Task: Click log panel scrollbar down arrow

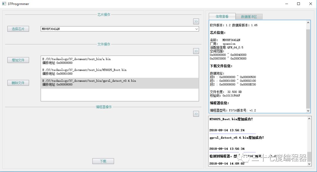Action: pyautogui.click(x=309, y=164)
